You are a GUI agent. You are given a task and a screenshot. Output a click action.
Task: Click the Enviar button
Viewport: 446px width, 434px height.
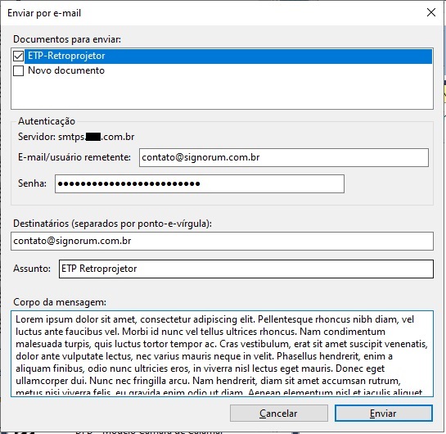point(384,414)
